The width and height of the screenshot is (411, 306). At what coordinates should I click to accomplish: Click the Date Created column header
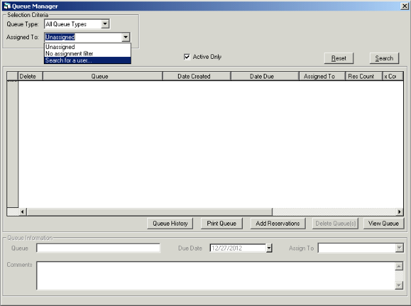(x=196, y=76)
